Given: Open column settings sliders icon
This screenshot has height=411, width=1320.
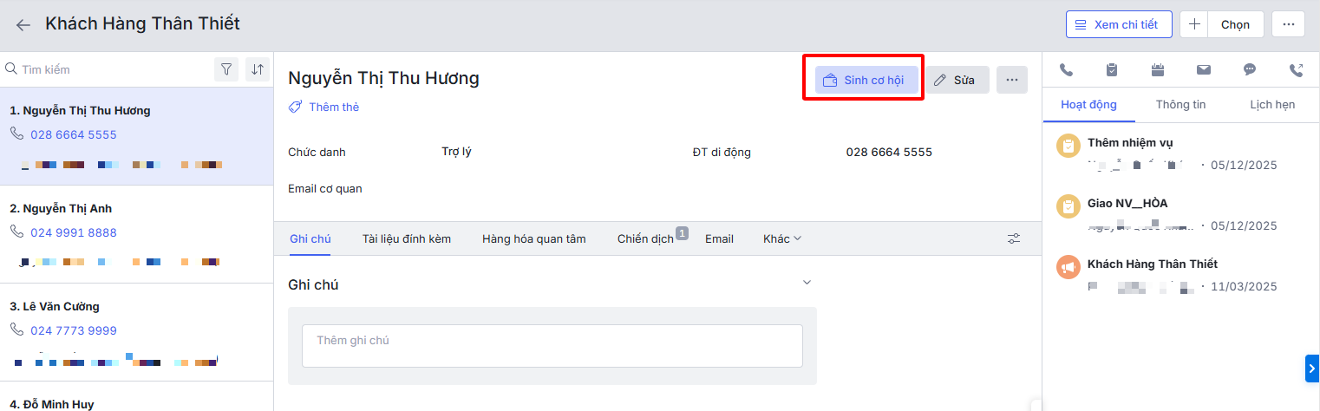Looking at the screenshot, I should pos(1014,238).
